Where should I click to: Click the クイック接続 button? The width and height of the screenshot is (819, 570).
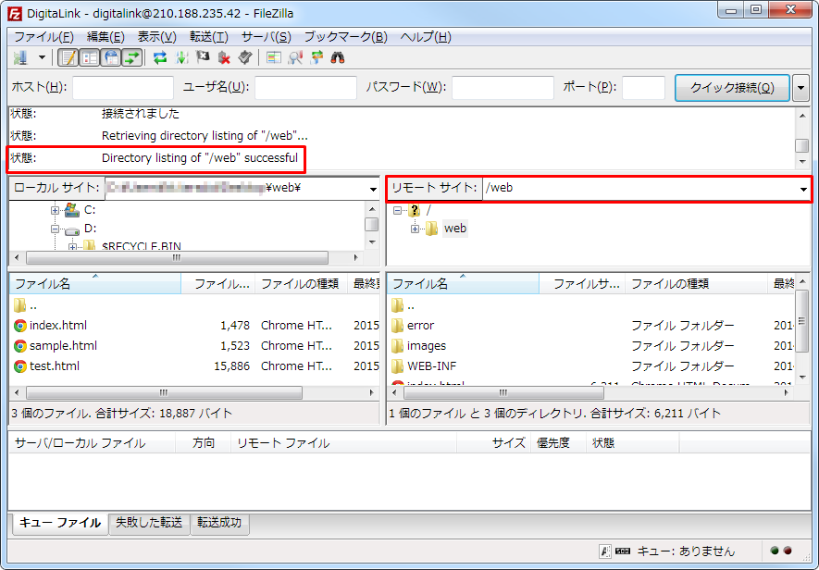(732, 88)
